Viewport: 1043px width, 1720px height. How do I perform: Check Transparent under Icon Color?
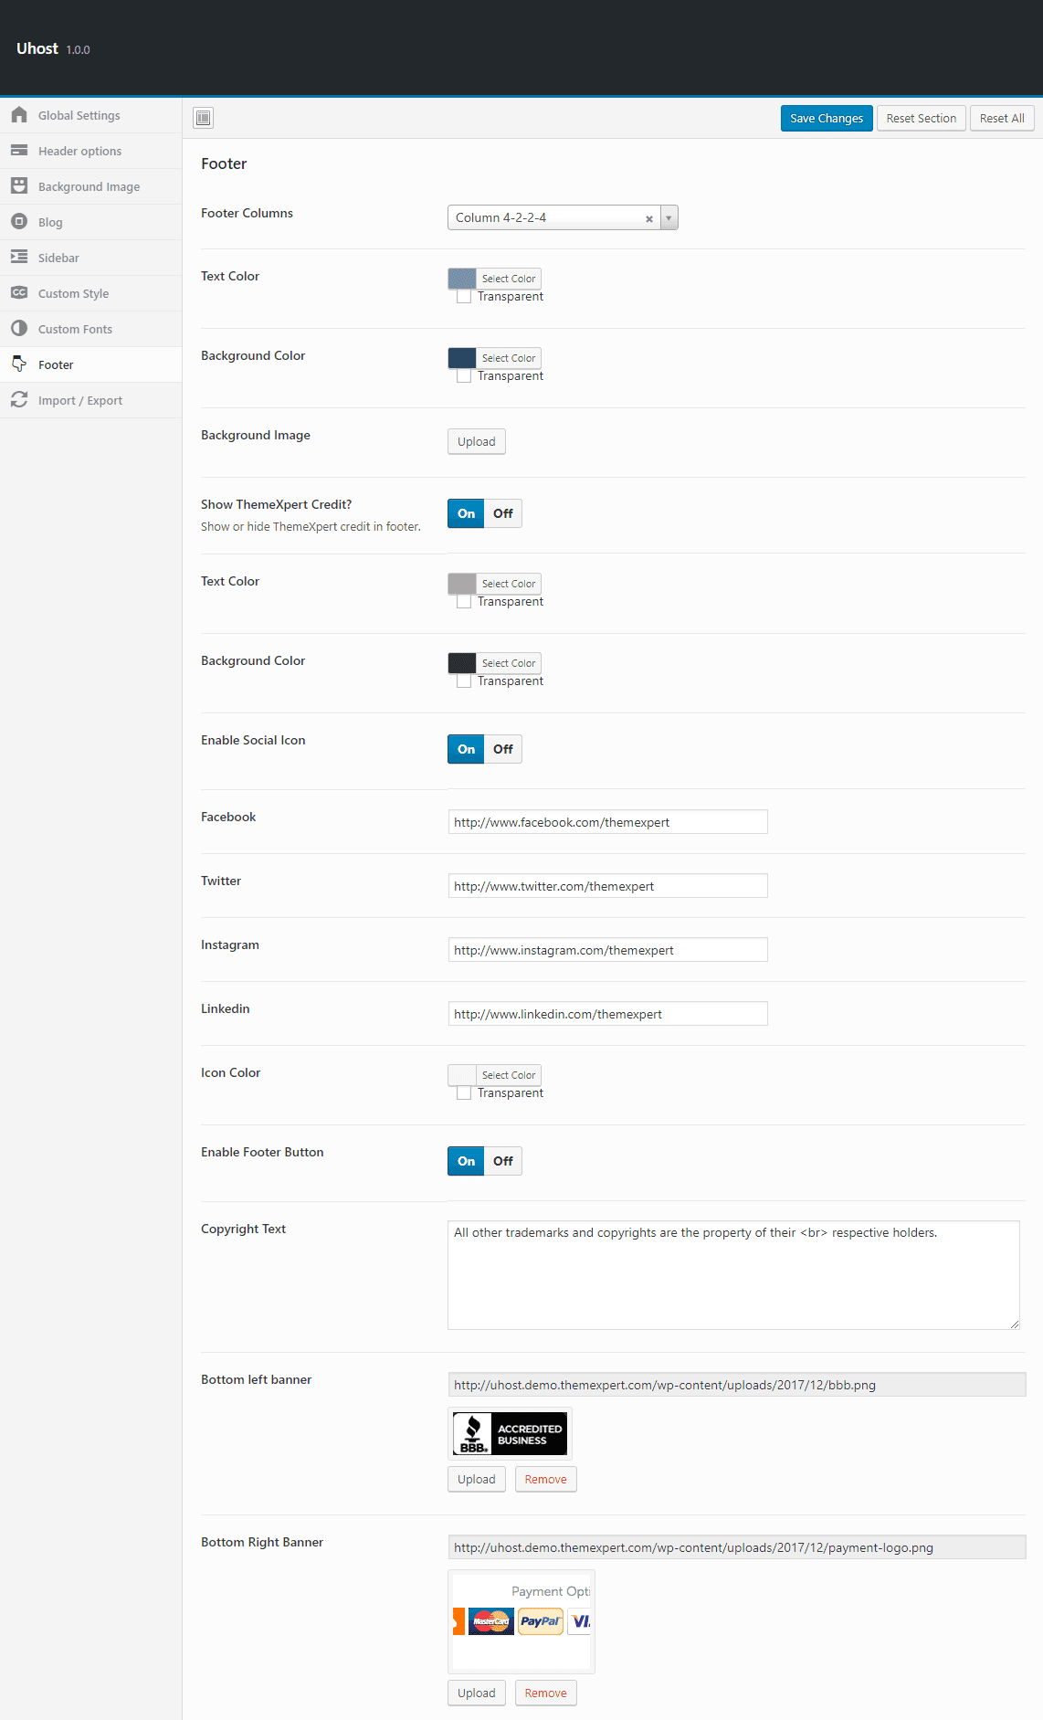click(464, 1093)
